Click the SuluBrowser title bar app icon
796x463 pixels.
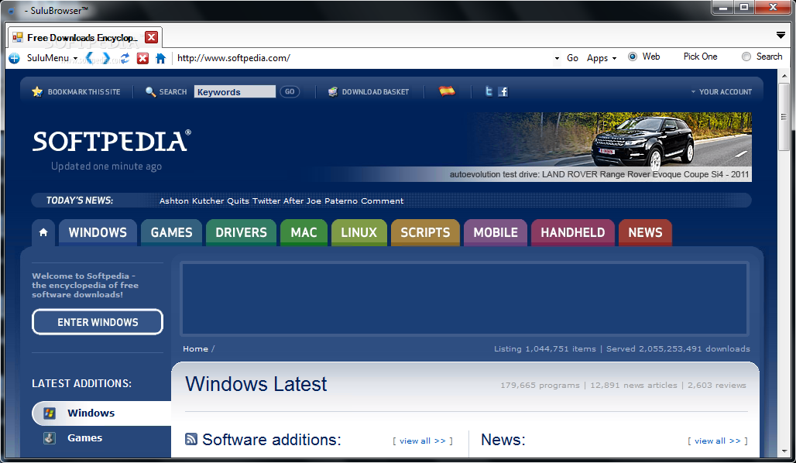tap(11, 10)
